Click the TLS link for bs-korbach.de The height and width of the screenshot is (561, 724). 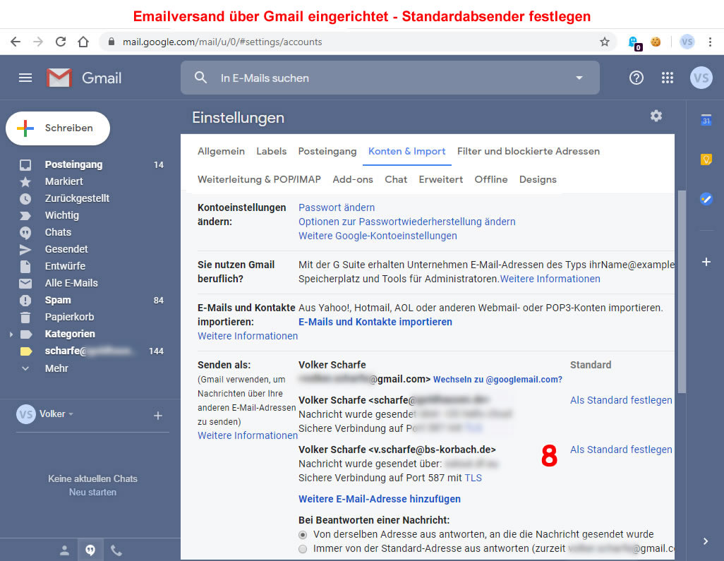[473, 478]
